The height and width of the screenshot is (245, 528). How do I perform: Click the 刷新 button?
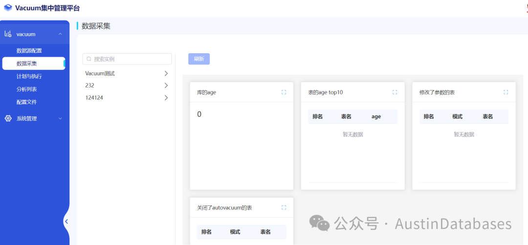pos(199,59)
